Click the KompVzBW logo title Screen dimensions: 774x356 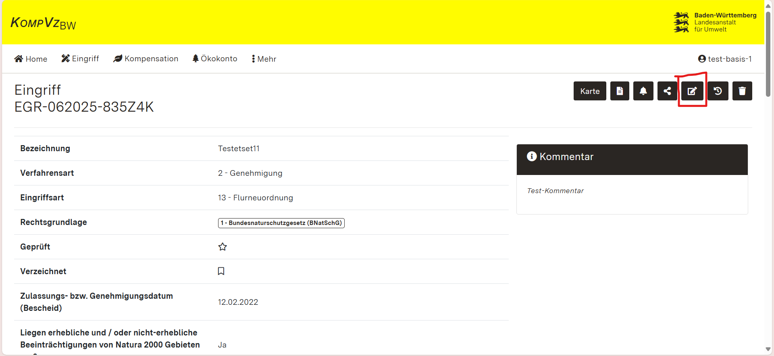click(43, 23)
